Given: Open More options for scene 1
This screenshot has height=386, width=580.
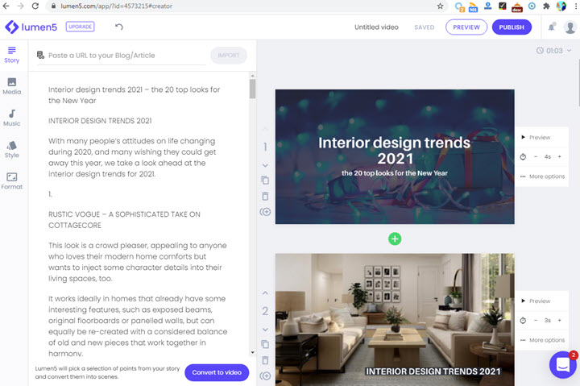Looking at the screenshot, I should coord(543,176).
